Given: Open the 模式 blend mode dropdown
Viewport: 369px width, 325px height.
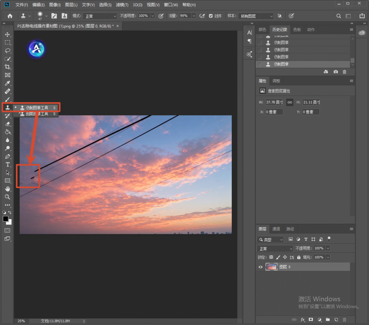Looking at the screenshot, I should tap(100, 16).
